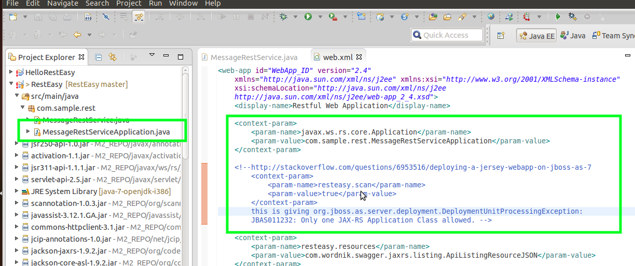
Task: Toggle the highlighted Use Step Filters button
Action: [x=138, y=17]
